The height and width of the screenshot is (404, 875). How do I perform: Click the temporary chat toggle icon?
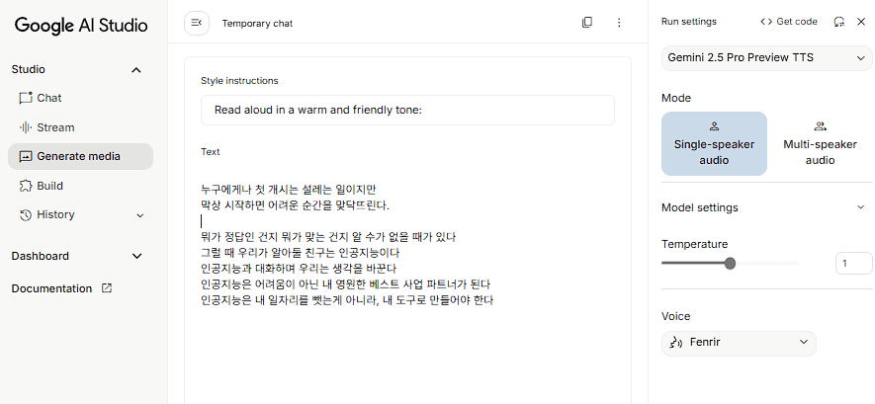coord(197,23)
